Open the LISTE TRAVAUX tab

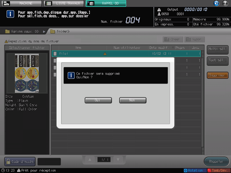pos(64,3)
